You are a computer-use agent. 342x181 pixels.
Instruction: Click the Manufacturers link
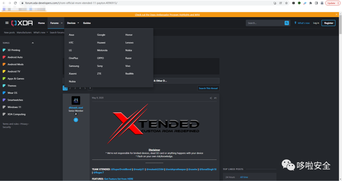(24, 33)
